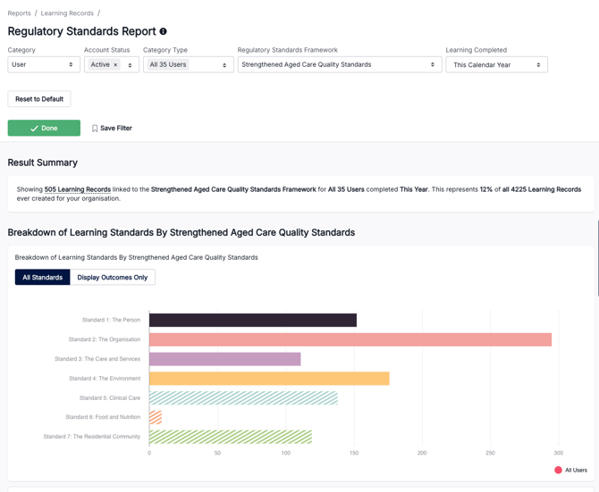Click the dark Standard 1: The Person bar
Screen dimensions: 599x492
tap(252, 320)
